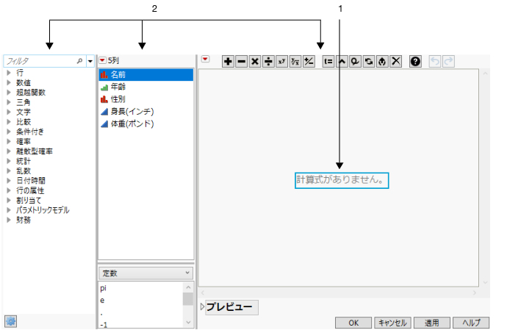Open the 定数 dropdown
Viewport: 521px width, 330px height.
[146, 273]
